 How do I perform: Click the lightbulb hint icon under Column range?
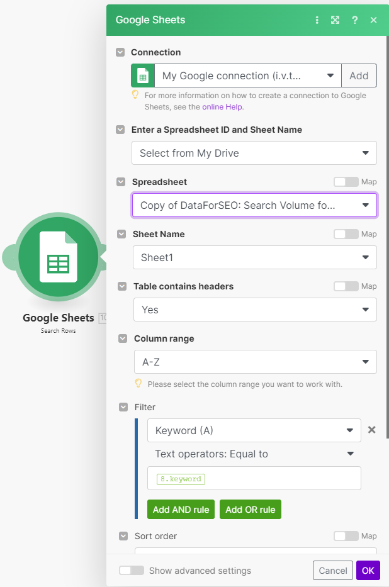point(138,383)
